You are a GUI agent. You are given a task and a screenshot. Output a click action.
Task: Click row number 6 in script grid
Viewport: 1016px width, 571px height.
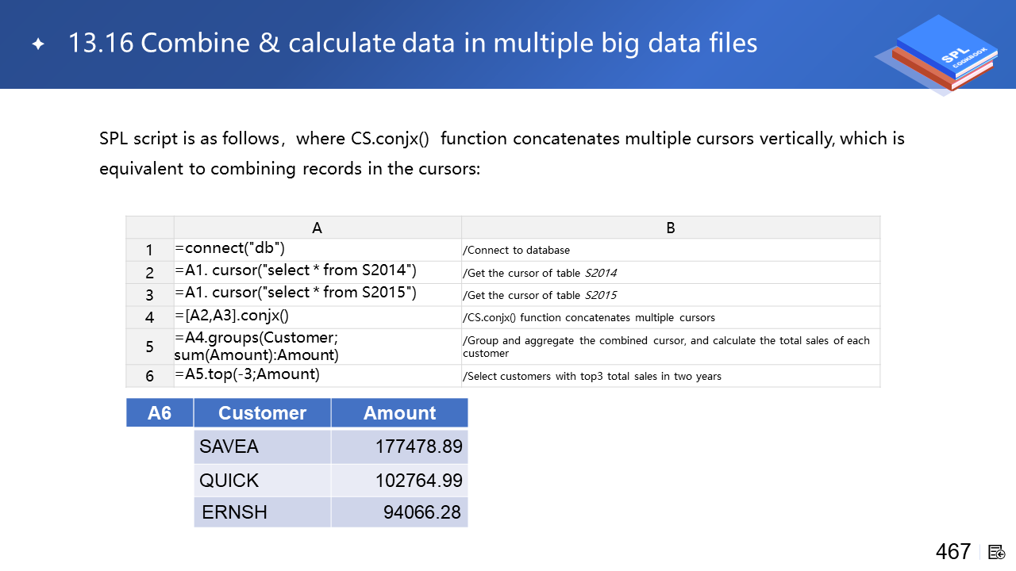150,376
